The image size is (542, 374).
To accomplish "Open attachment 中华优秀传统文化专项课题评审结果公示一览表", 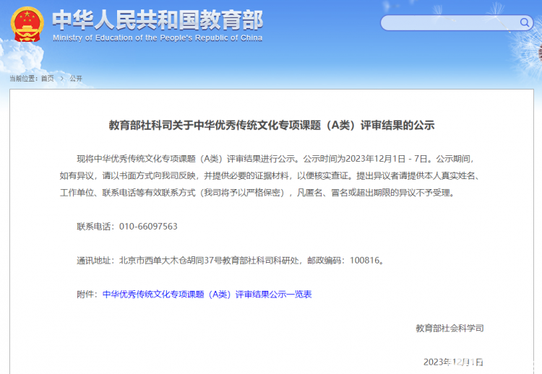I will coord(207,295).
